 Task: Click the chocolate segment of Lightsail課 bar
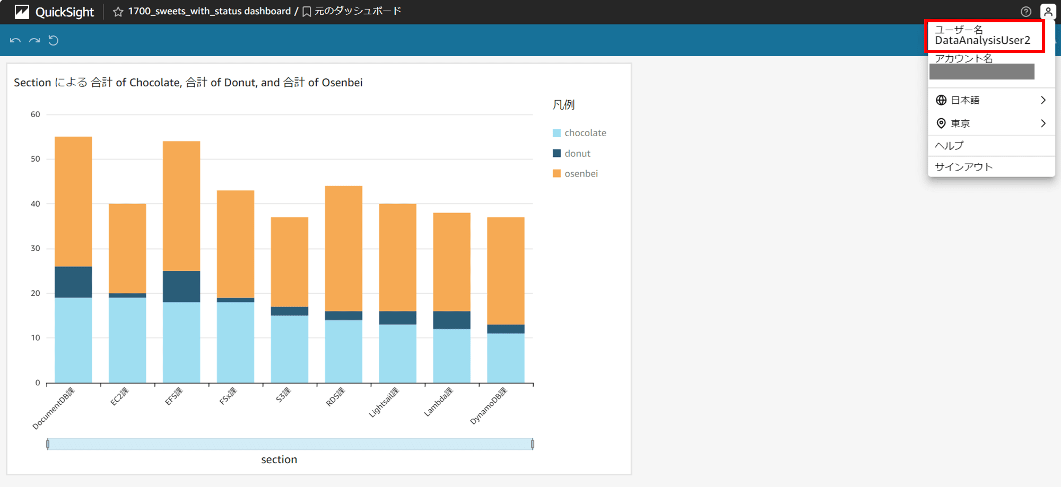pos(398,353)
